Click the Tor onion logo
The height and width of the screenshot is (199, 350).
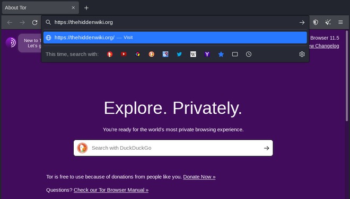click(11, 42)
